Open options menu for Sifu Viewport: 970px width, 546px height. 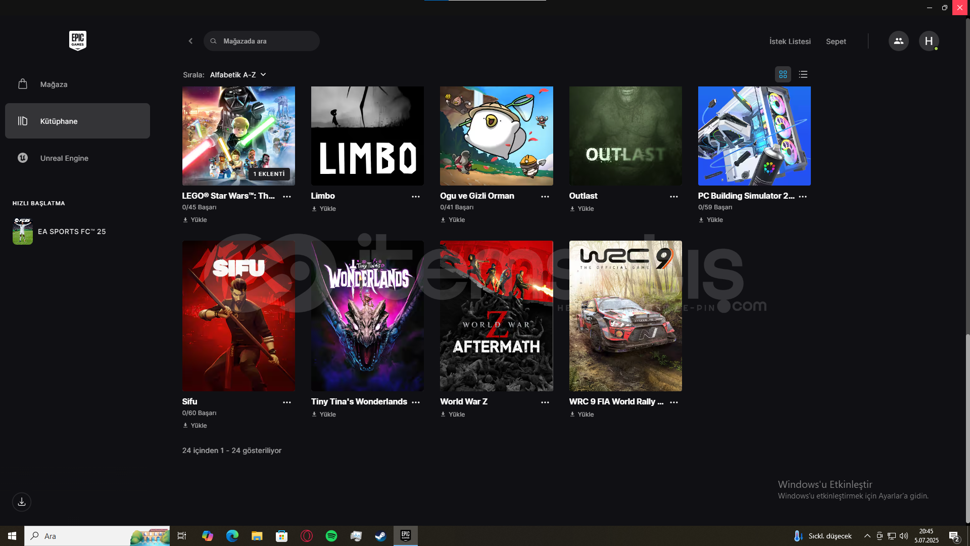click(x=287, y=402)
